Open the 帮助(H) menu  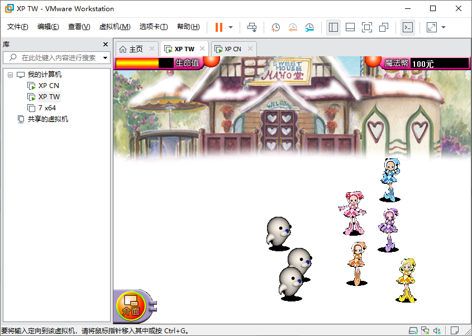188,27
